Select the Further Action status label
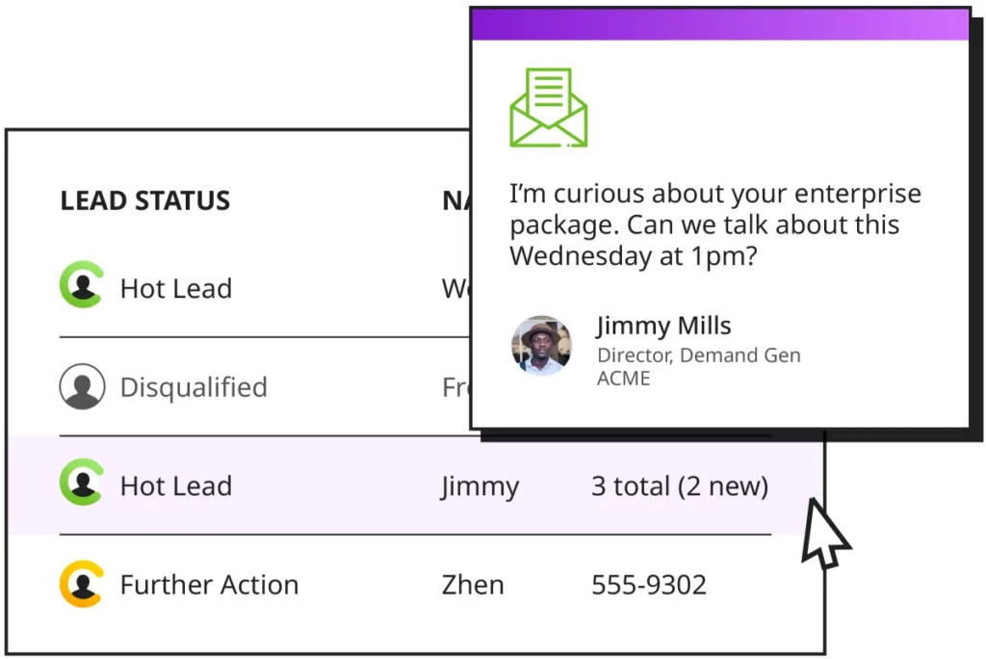Screen dimensions: 986x659 coord(209,585)
